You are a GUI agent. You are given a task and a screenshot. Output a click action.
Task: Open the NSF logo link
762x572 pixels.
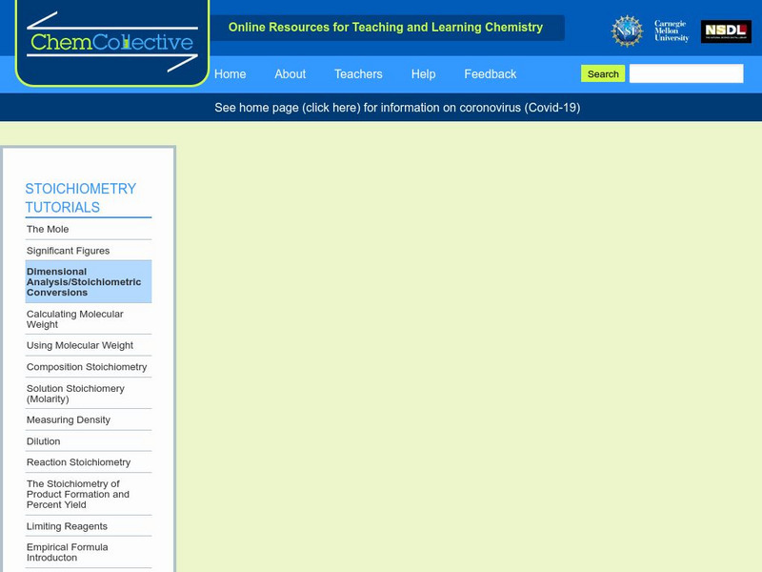coord(627,31)
